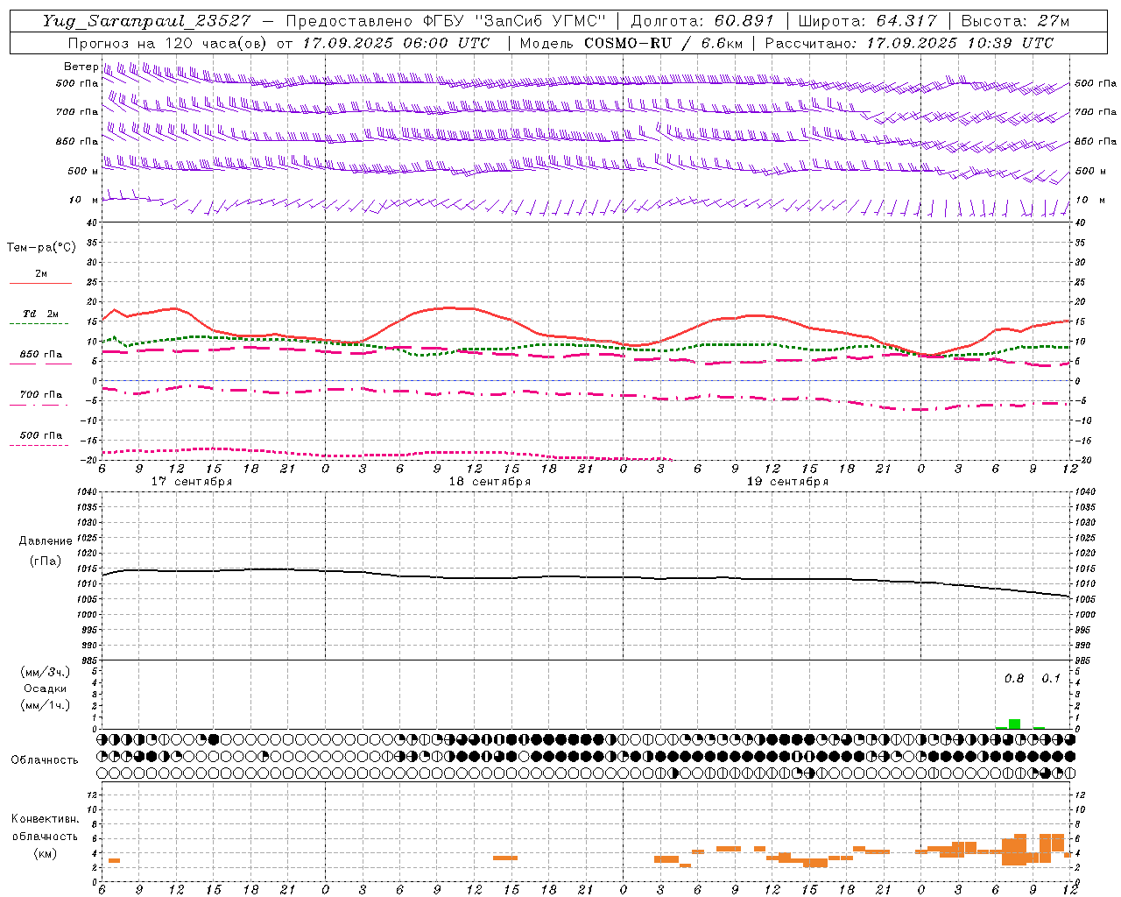
Task: Click the Ветер panel label
Action: coord(81,67)
